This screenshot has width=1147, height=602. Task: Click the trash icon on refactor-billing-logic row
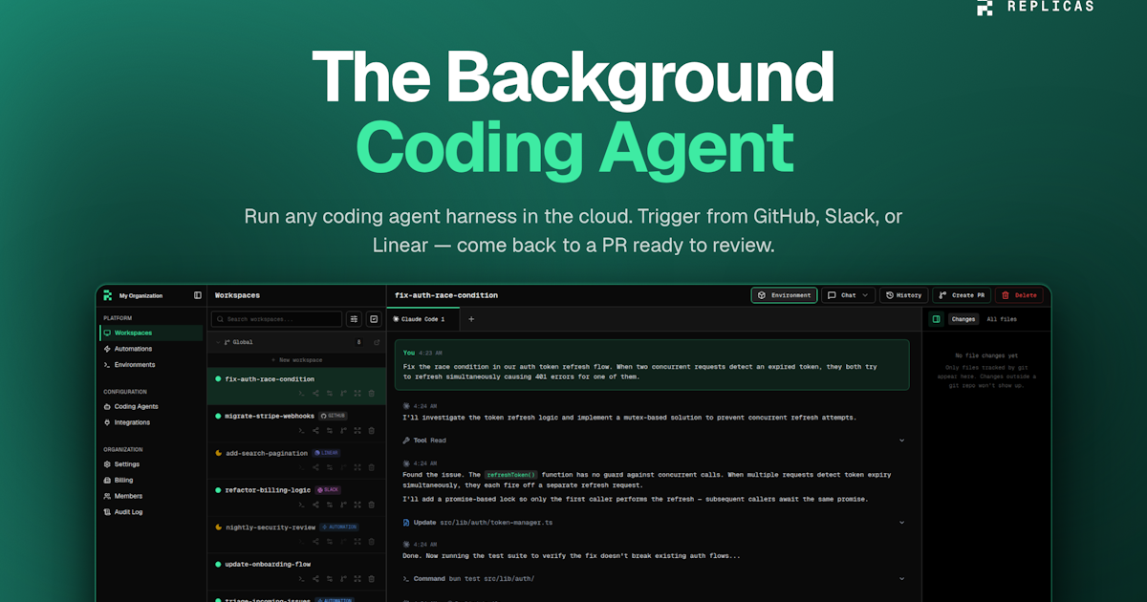tap(372, 505)
